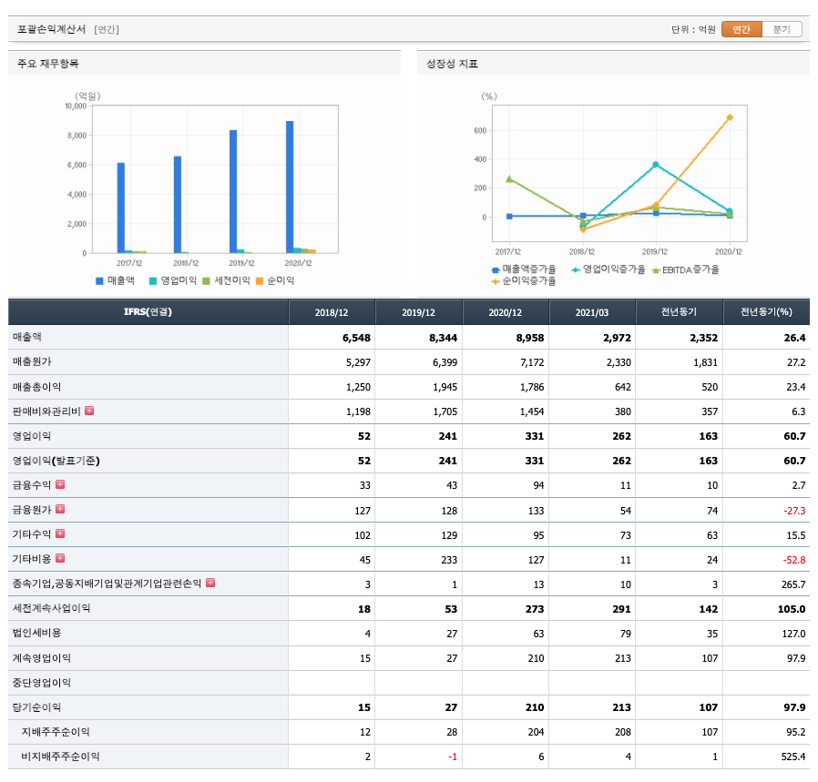Select the 영업이익(발표기준) row label

[x=56, y=461]
